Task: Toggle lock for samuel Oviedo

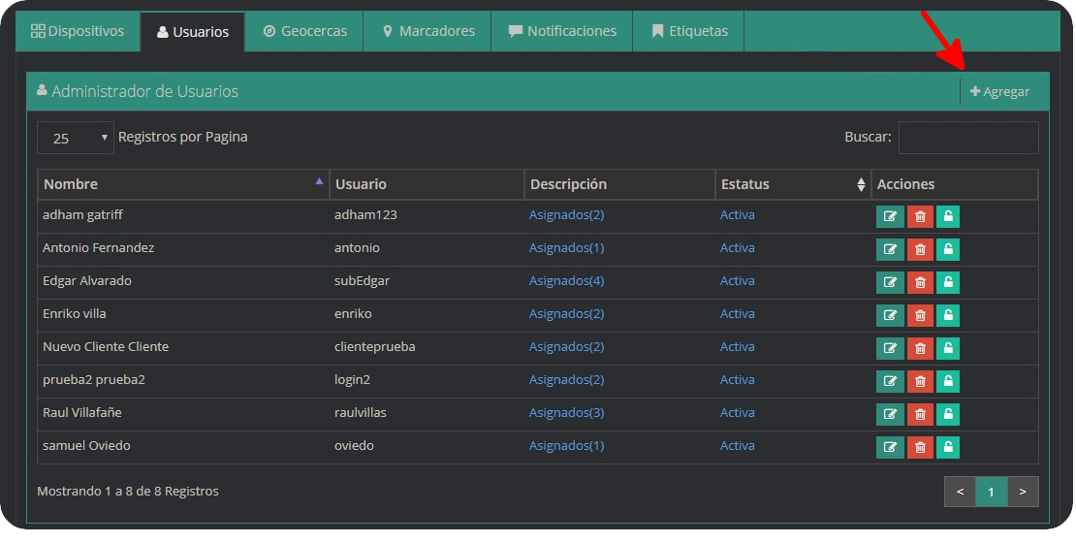Action: pos(948,447)
